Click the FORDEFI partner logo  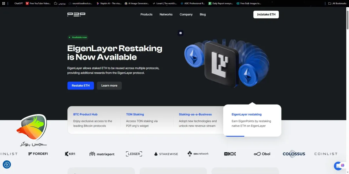[x=38, y=154]
